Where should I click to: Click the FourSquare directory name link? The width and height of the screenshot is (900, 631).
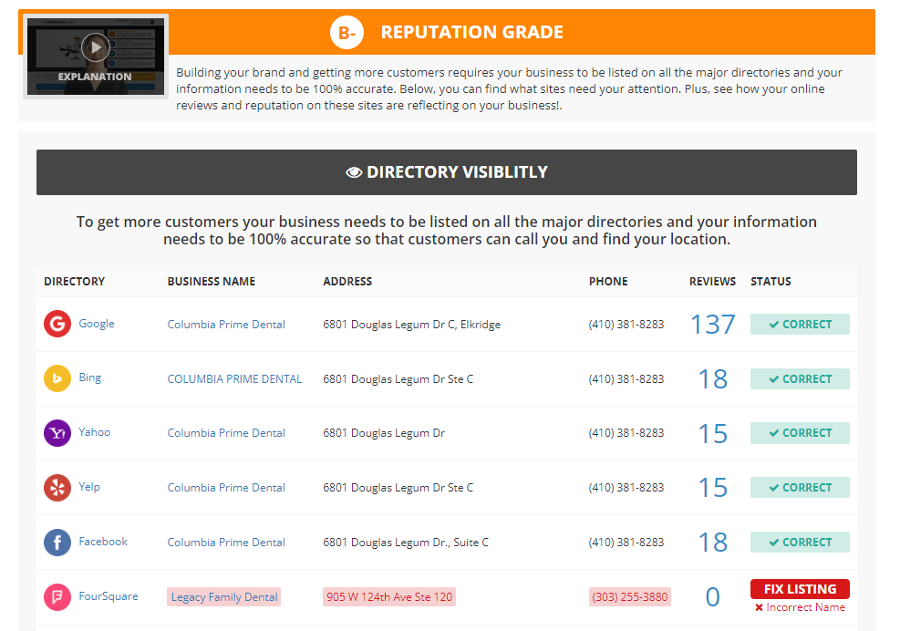click(x=109, y=596)
